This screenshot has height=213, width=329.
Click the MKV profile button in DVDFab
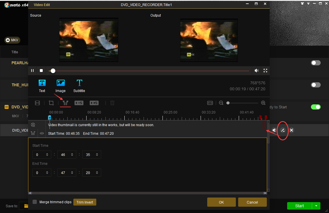[x=12, y=40]
